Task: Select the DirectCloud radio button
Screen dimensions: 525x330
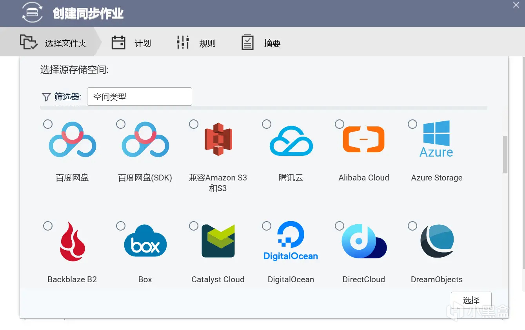Action: (x=340, y=226)
